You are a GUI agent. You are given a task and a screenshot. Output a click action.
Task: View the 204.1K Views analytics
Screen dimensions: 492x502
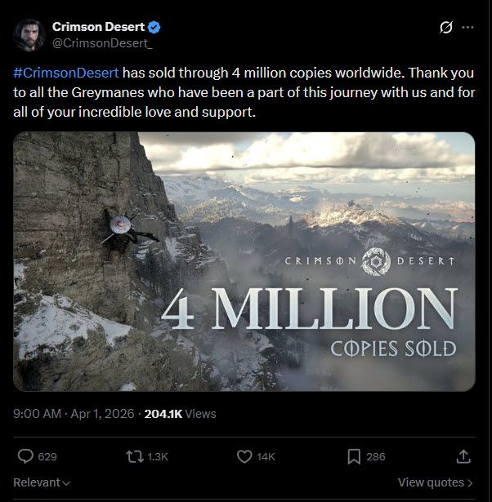pos(180,414)
